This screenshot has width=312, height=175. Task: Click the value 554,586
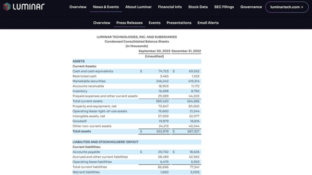point(193,101)
